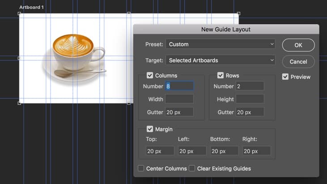Click the Columns Width field
Screen dimensions: 327x184
pos(179,99)
